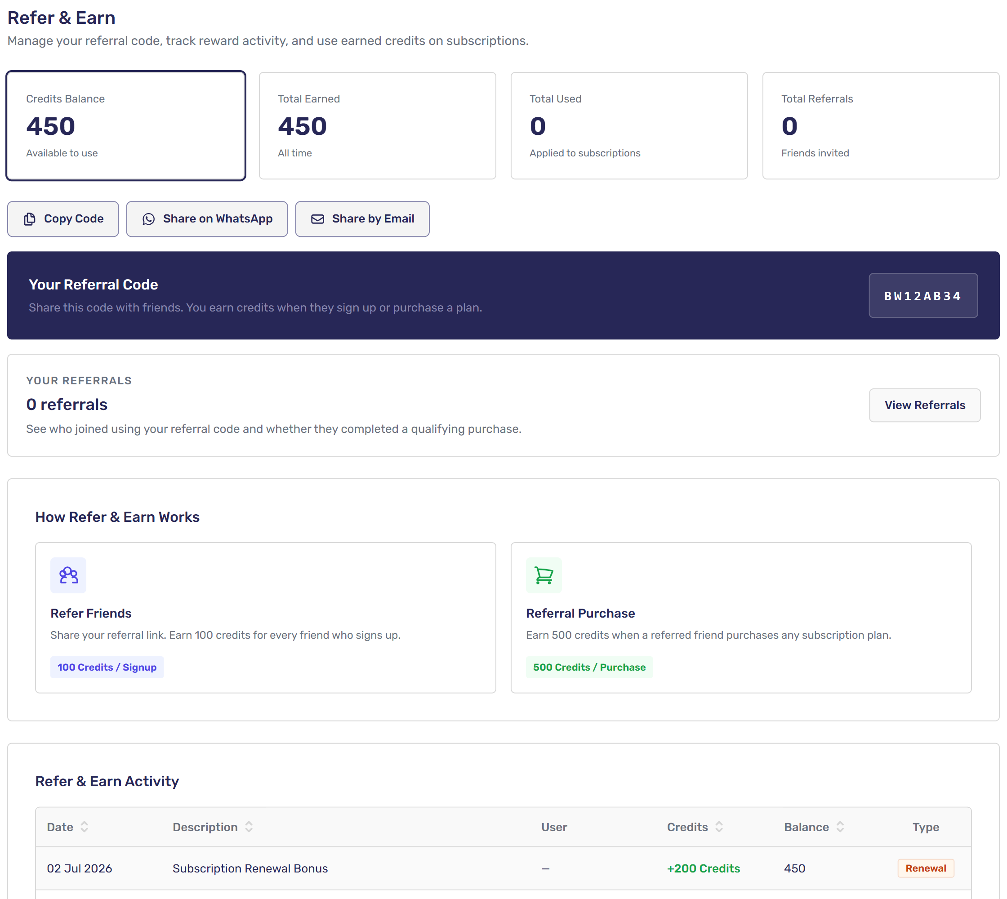
Task: Click the Your Referral Code heading
Action: [94, 285]
